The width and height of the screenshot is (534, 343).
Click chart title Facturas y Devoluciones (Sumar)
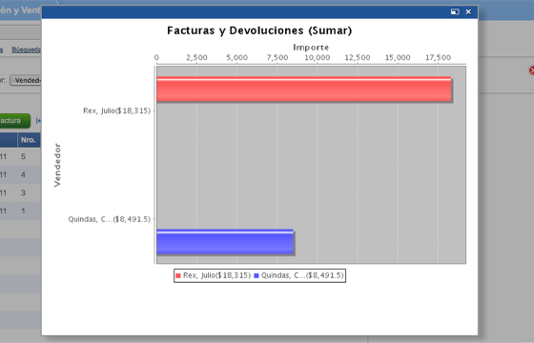tap(259, 30)
